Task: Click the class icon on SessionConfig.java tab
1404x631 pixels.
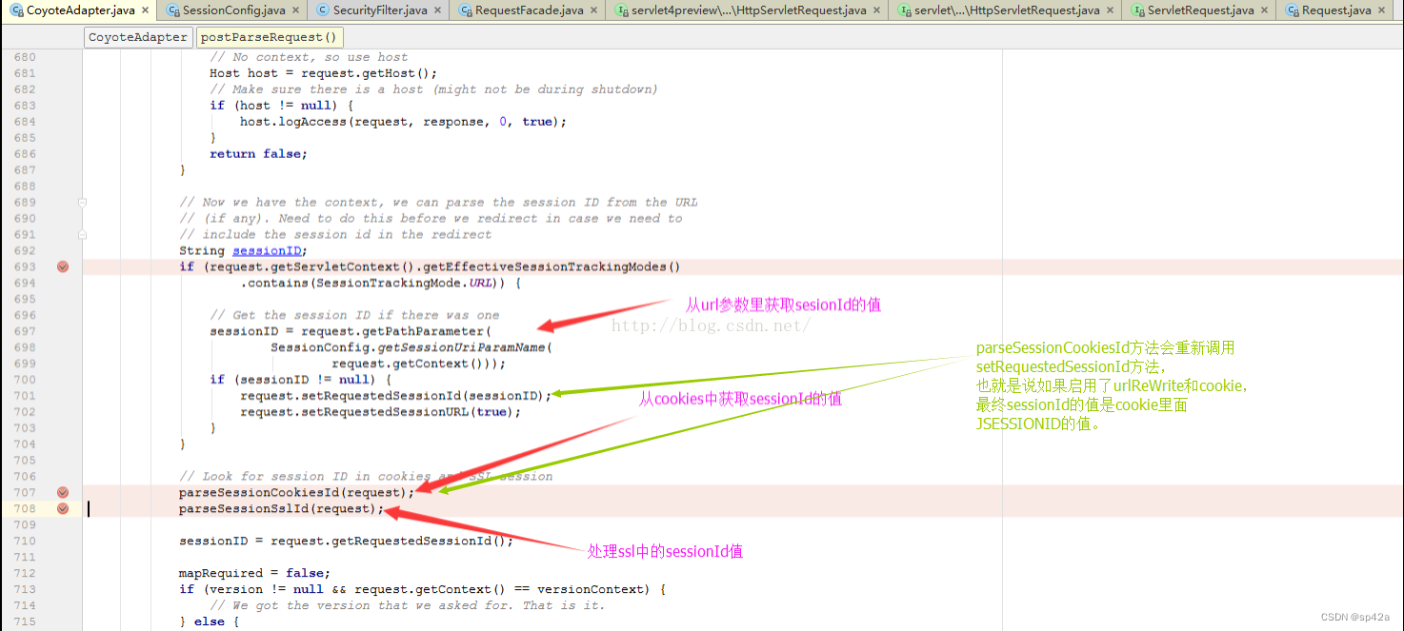Action: 172,10
